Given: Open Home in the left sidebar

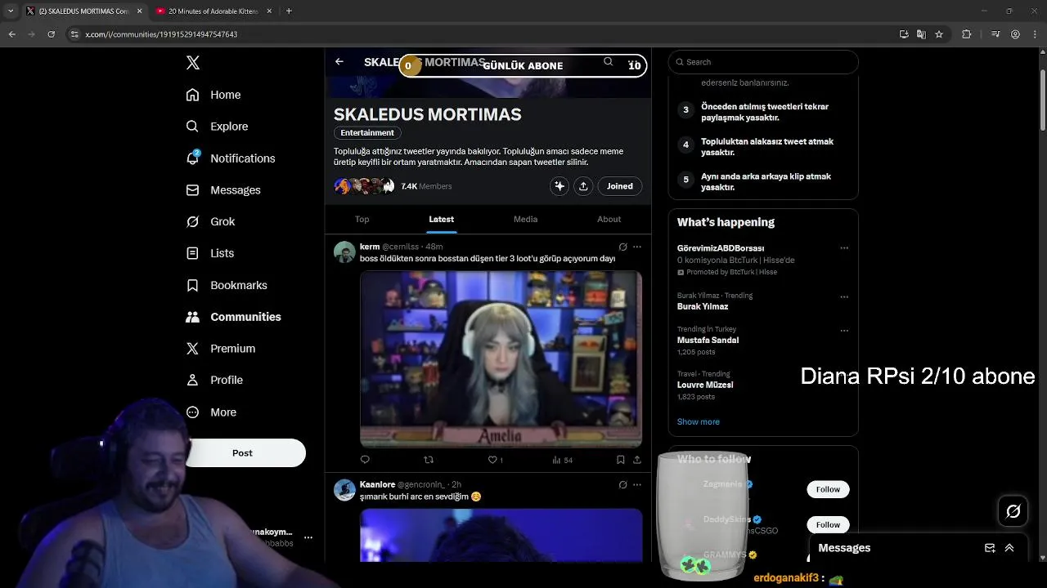Looking at the screenshot, I should tap(213, 95).
